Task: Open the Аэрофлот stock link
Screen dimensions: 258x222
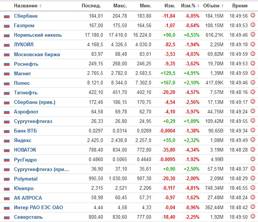Action: [26, 112]
